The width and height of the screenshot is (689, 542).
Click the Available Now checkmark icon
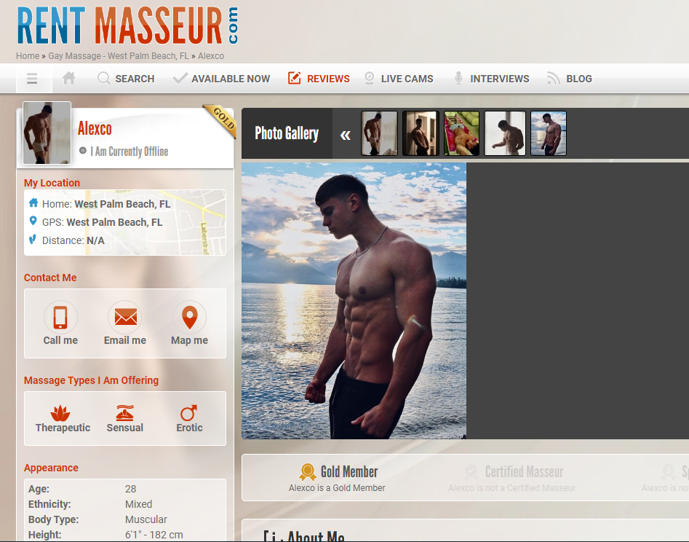point(180,78)
